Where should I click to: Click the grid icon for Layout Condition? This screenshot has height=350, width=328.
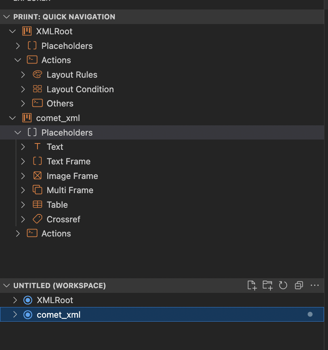(x=37, y=89)
